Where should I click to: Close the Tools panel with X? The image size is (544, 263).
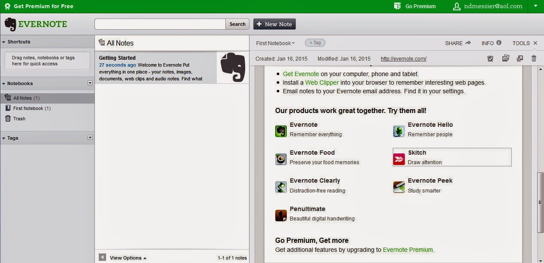[x=535, y=43]
